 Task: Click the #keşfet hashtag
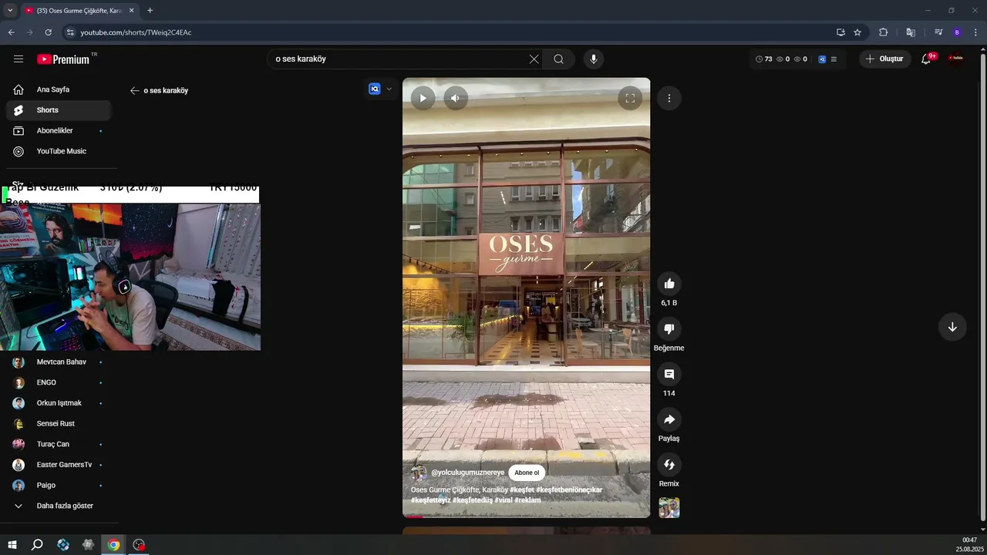pyautogui.click(x=522, y=489)
